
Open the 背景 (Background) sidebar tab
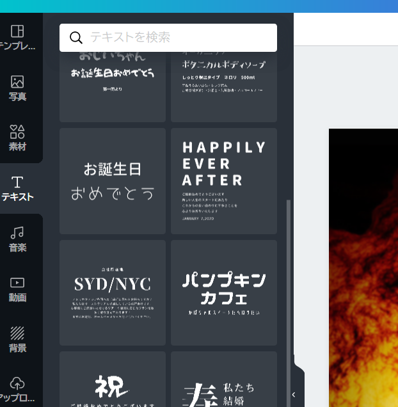coord(17,340)
